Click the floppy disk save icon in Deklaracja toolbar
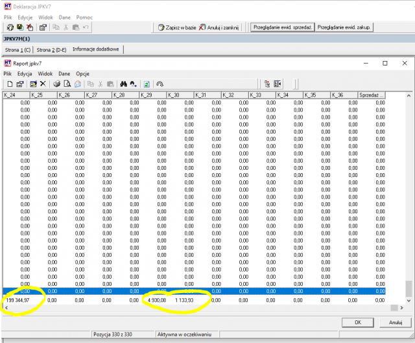Viewport: 415px width, 343px height. (x=20, y=27)
